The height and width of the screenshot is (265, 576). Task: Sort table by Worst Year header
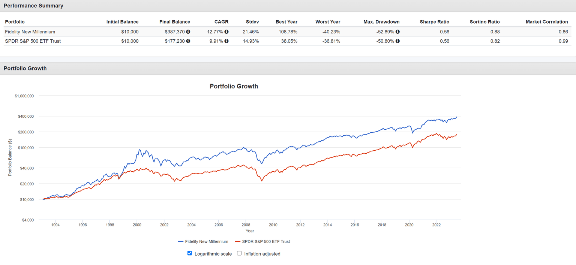[328, 22]
